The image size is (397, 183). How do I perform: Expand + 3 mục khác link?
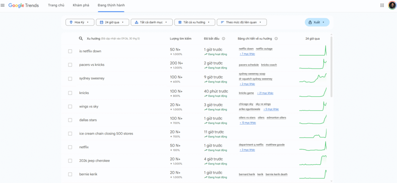coord(247,150)
